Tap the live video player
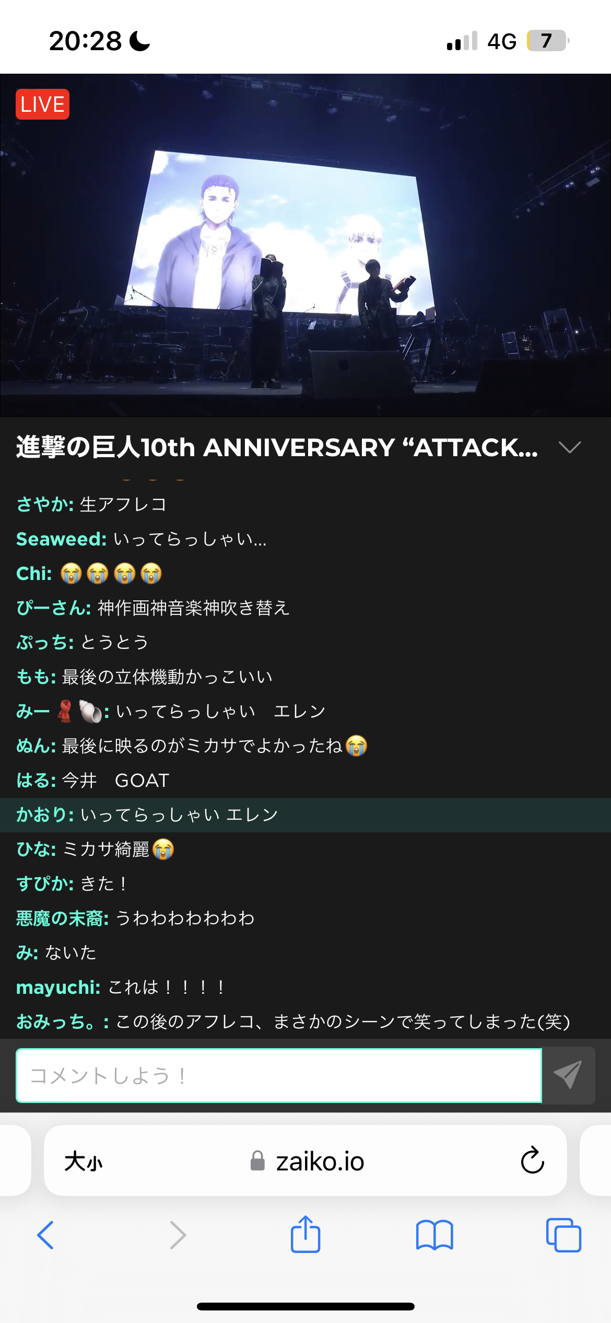 [305, 245]
